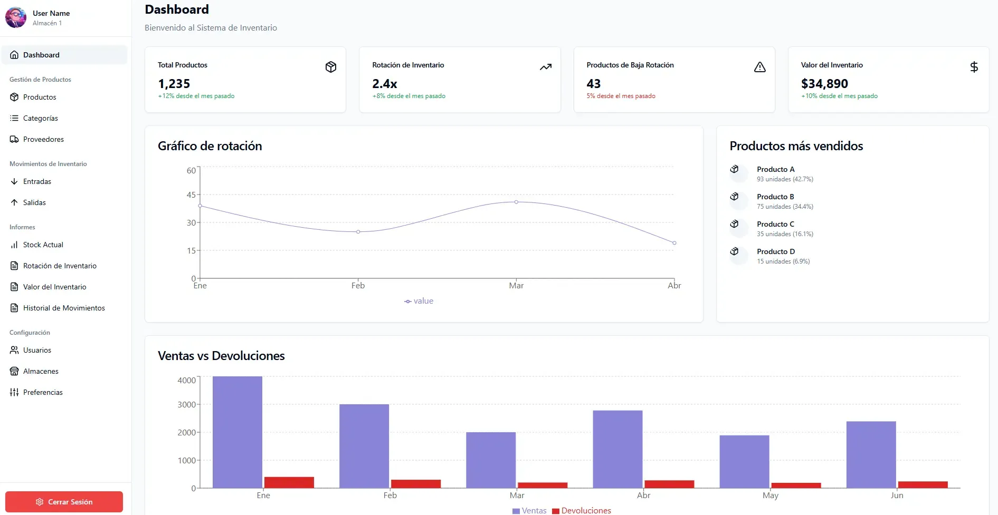This screenshot has width=998, height=515.
Task: Click the Proveedores truck icon
Action: [14, 139]
